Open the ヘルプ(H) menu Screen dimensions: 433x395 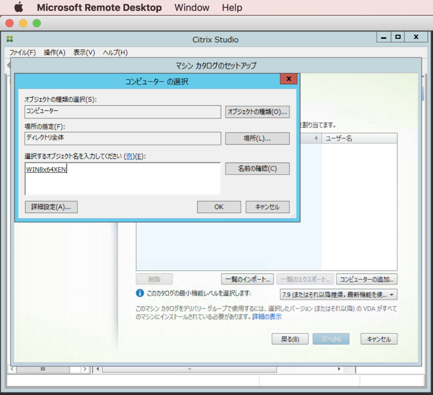coord(115,52)
